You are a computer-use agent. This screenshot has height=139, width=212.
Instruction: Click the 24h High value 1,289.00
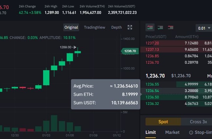52,13
